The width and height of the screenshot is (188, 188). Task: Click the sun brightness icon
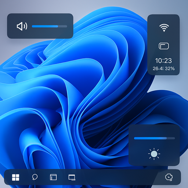point(154,154)
